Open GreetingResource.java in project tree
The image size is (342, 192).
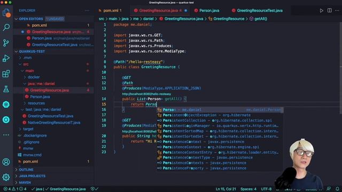coord(50,90)
